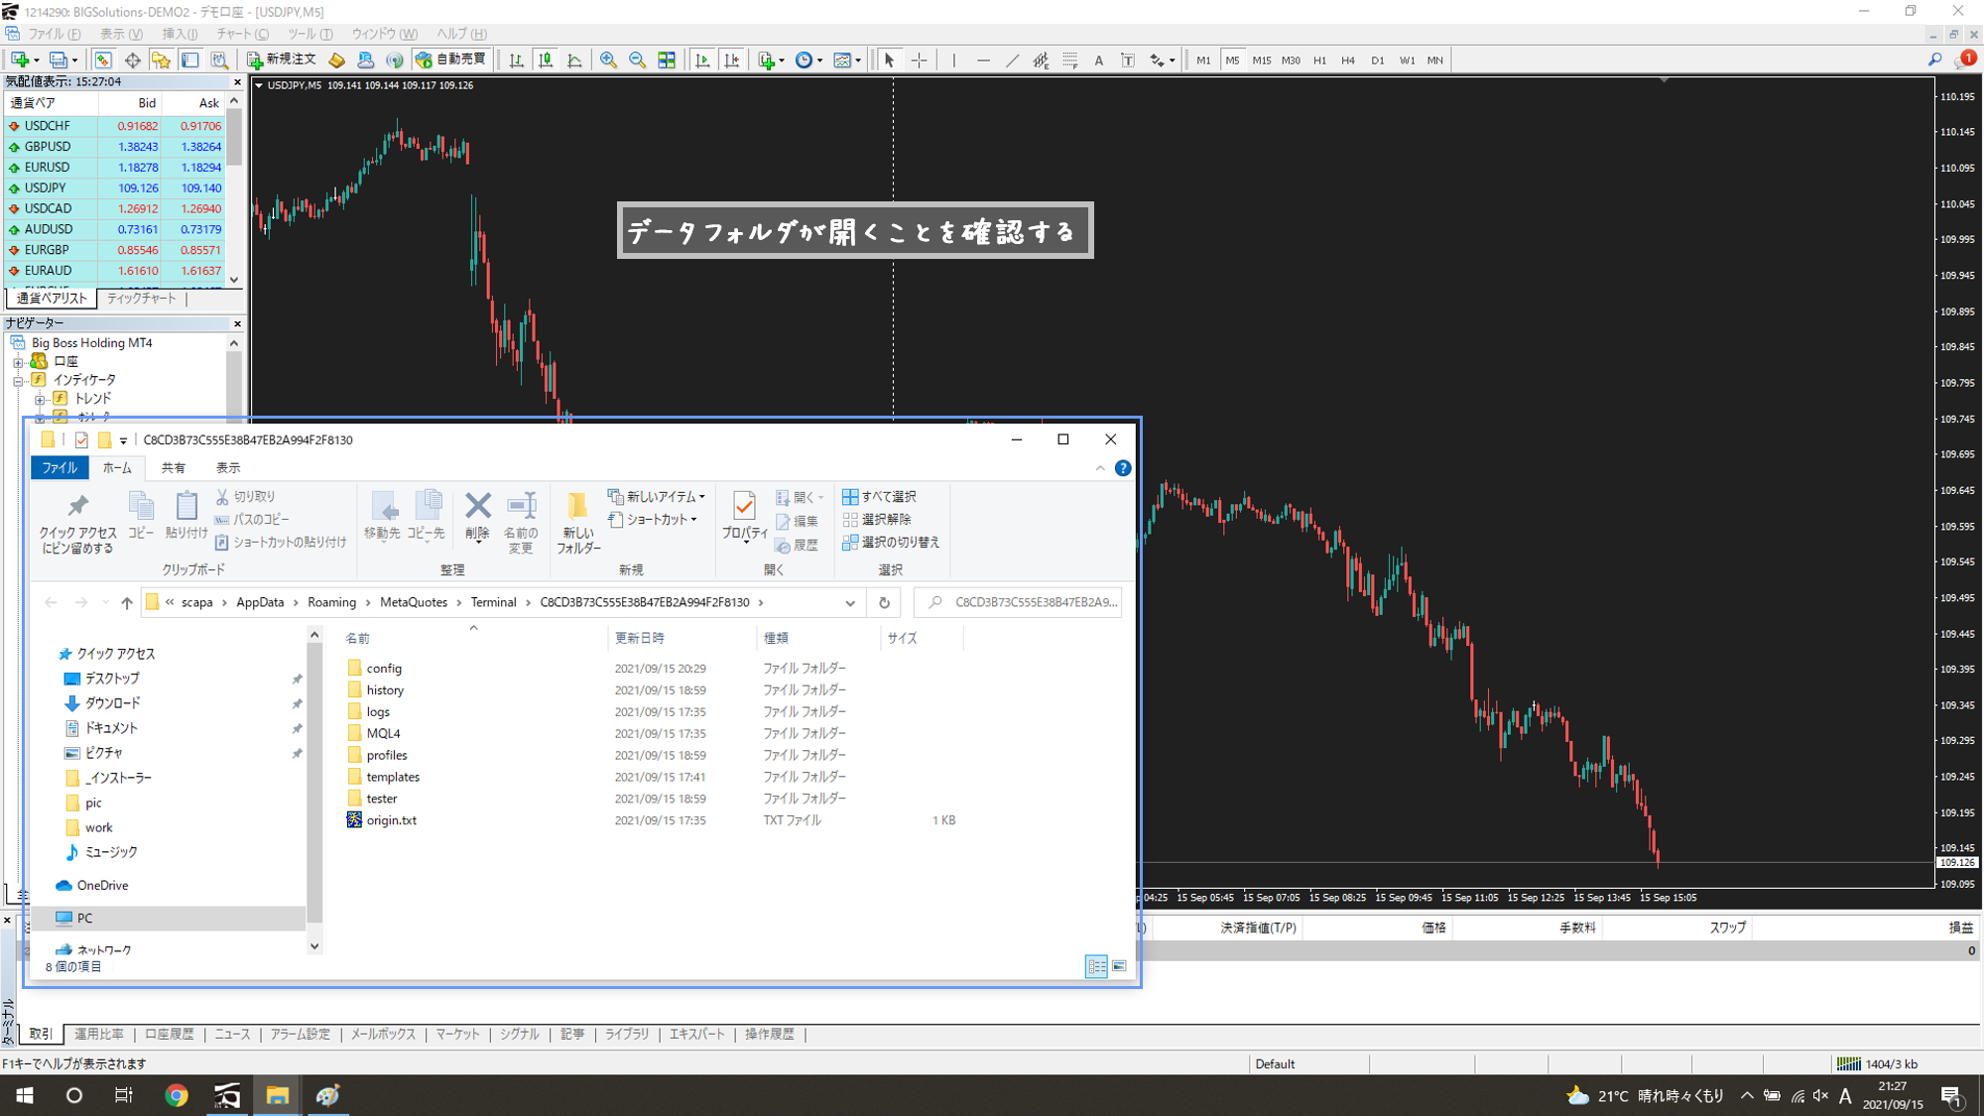Click Explorer search input field
This screenshot has height=1116, width=1984.
point(1032,602)
